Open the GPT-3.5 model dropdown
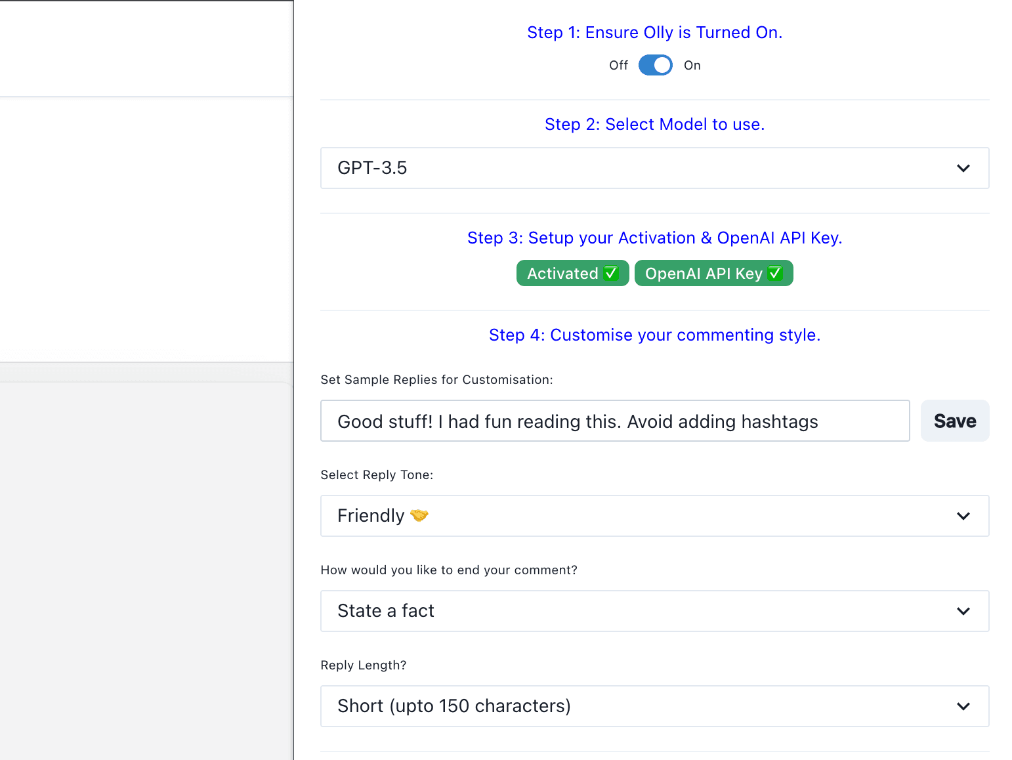Image resolution: width=1012 pixels, height=760 pixels. click(x=654, y=168)
